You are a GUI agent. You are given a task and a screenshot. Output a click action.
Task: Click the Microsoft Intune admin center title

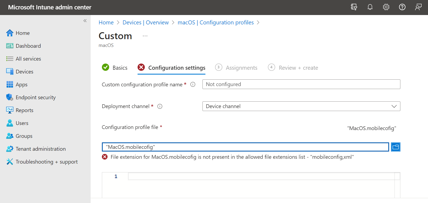[50, 7]
